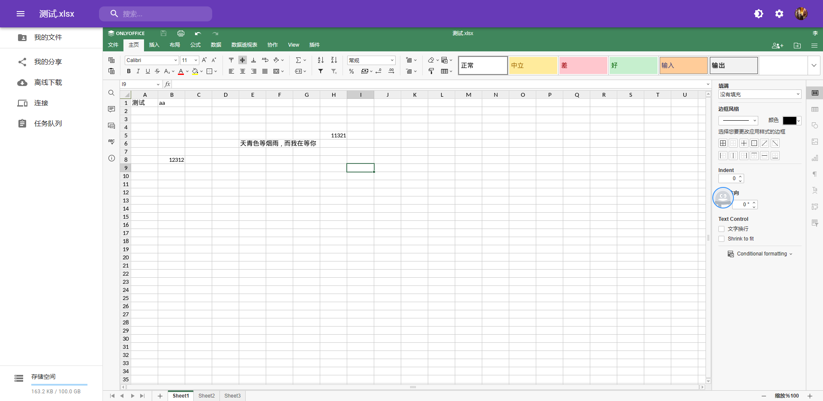Click the black border color swatch
Image resolution: width=823 pixels, height=401 pixels.
point(789,121)
